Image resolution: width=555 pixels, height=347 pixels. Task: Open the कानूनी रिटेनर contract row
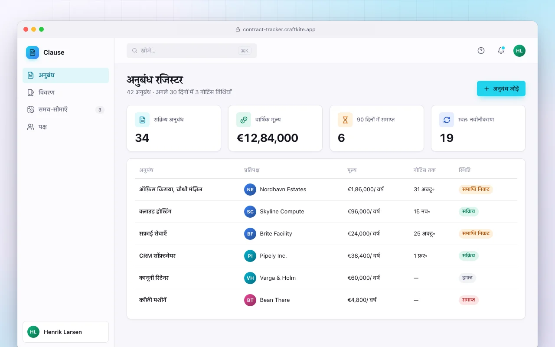point(326,278)
